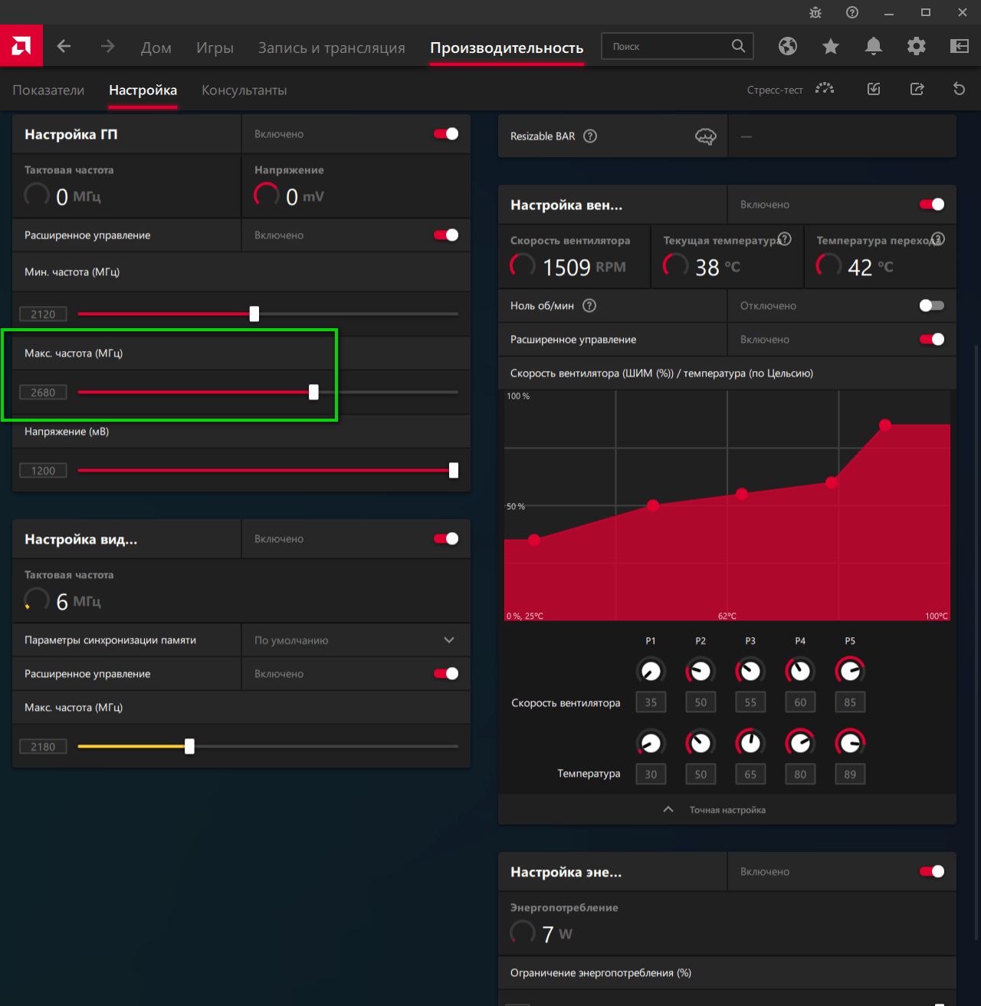Click the Resizable BAR help icon
Viewport: 981px width, 1006px height.
(590, 136)
